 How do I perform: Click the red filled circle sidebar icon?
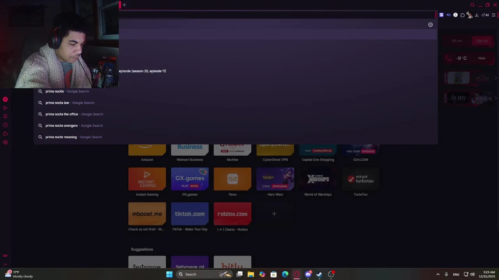point(5,99)
